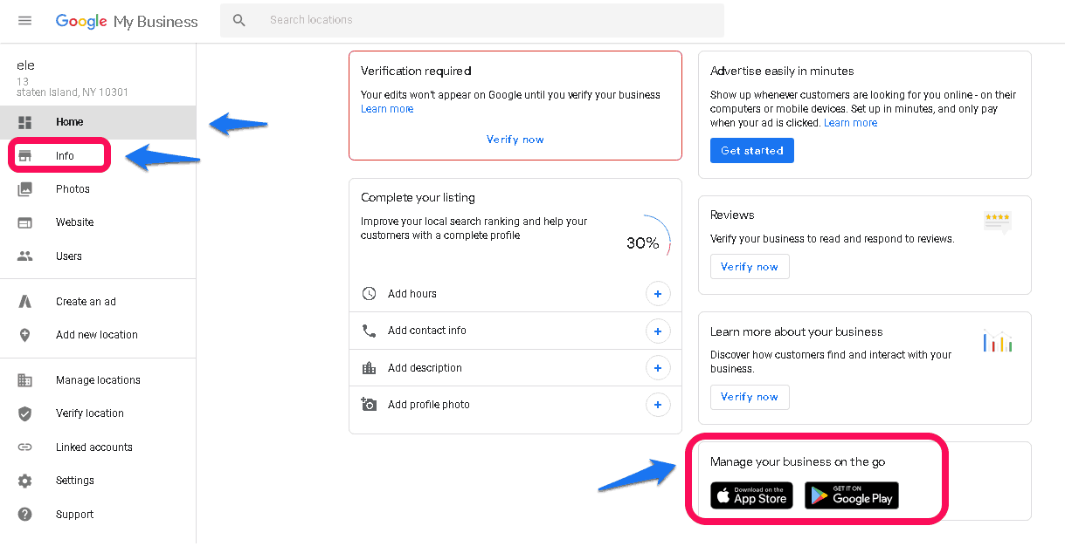1065x553 pixels.
Task: Click the phone icon beside Add contact info
Action: 369,331
